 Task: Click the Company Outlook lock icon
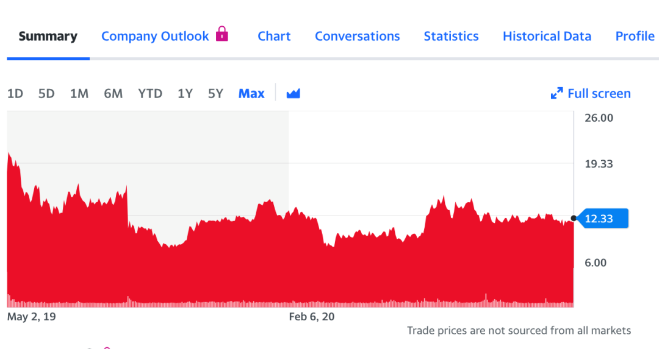(221, 34)
